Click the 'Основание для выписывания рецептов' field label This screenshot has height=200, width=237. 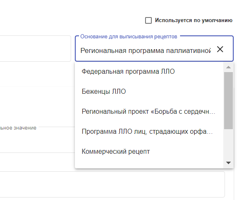(128, 37)
